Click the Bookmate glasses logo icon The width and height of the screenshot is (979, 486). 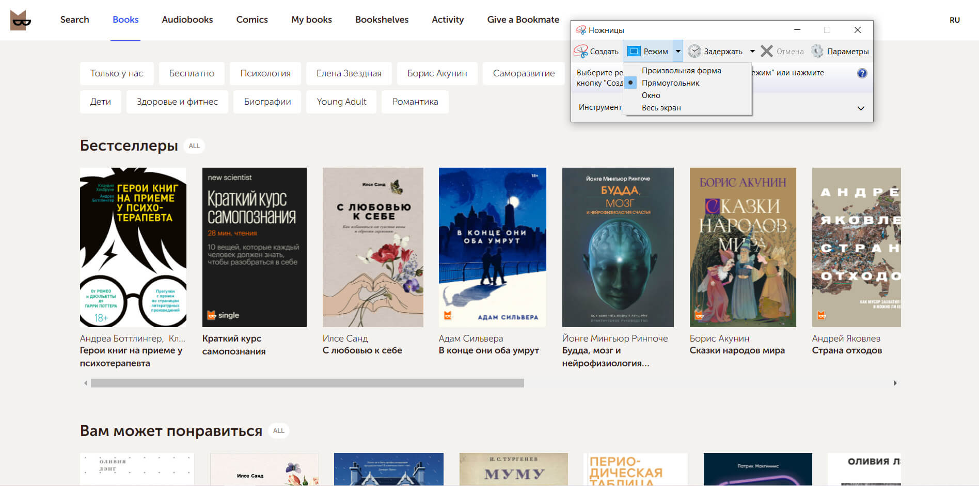pos(21,20)
